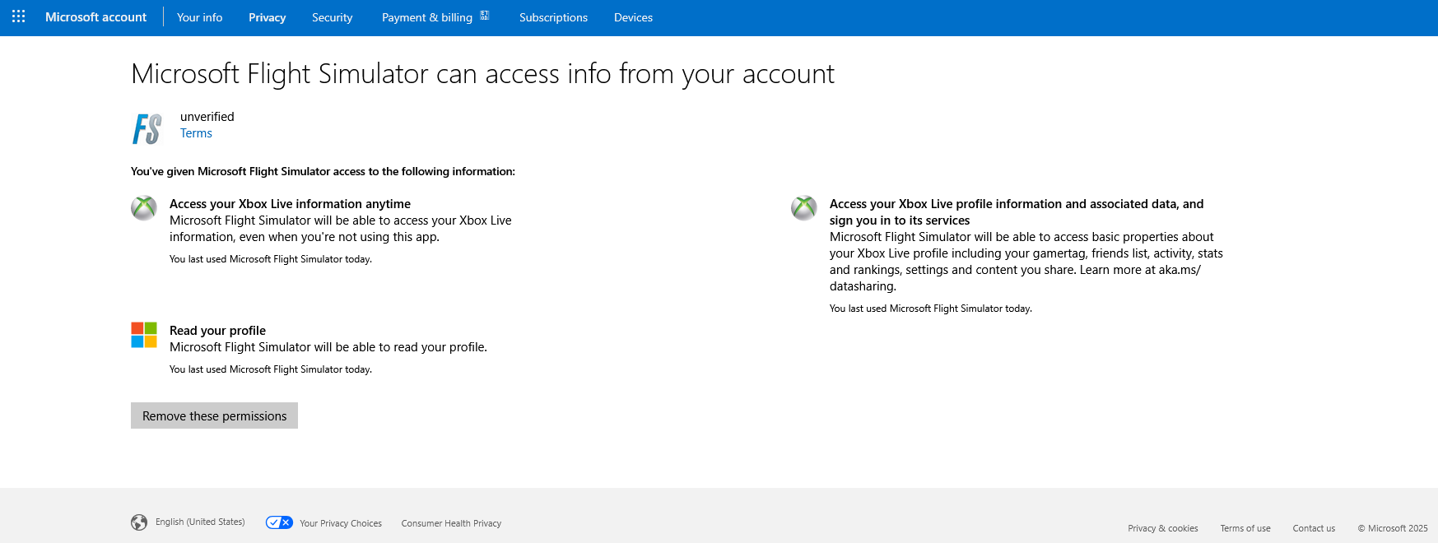Open the Subscriptions tab

tap(553, 17)
